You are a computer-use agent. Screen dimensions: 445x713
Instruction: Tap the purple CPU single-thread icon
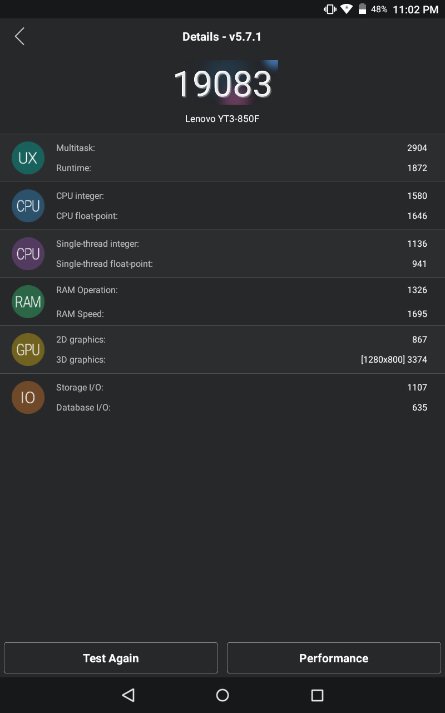click(28, 254)
